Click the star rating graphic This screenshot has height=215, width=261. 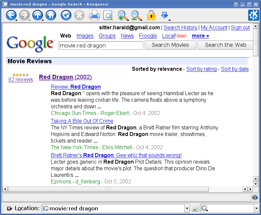point(20,75)
